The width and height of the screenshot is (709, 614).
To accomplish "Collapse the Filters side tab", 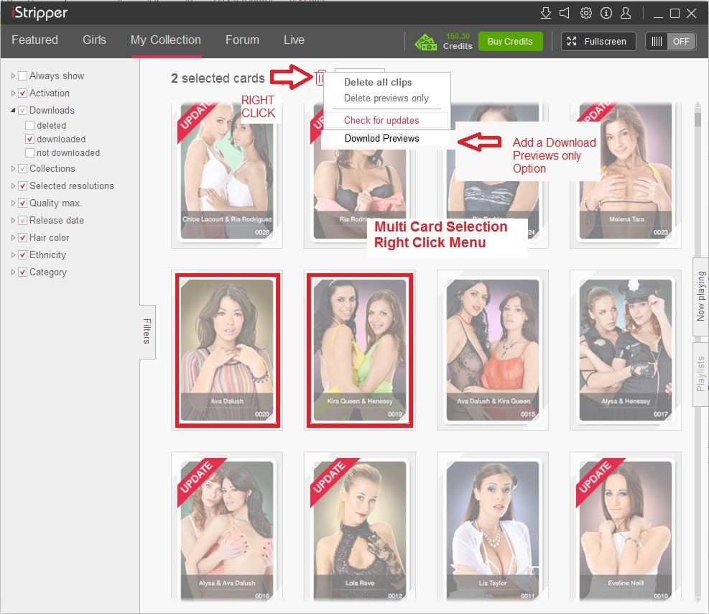I will tap(147, 331).
